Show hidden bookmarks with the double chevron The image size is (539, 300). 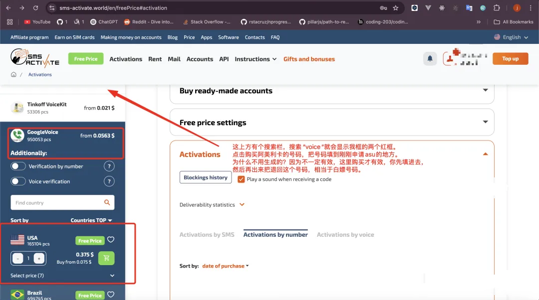point(479,22)
